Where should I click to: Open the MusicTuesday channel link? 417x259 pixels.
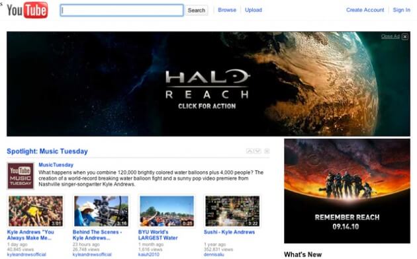56,165
